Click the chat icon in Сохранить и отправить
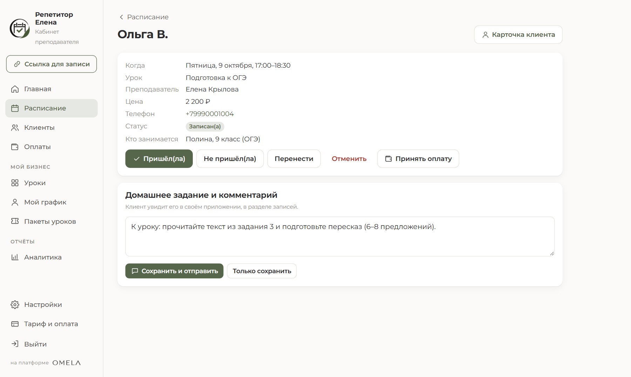The image size is (631, 377). [135, 271]
